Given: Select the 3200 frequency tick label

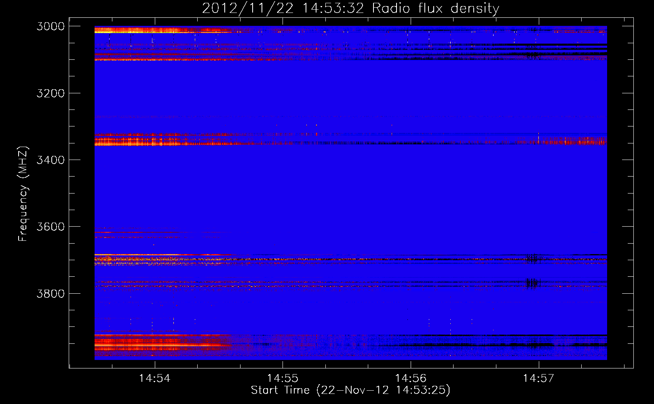Looking at the screenshot, I should pyautogui.click(x=51, y=93).
